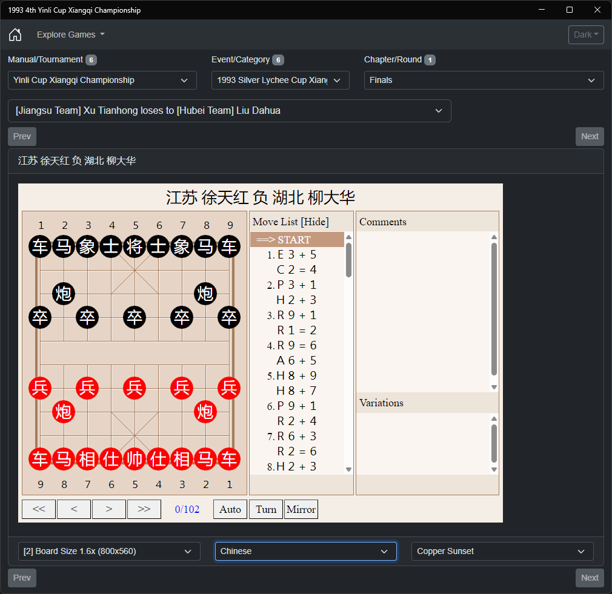Screen dimensions: 612x594
Task: Click the red 帅 general piece
Action: click(135, 459)
